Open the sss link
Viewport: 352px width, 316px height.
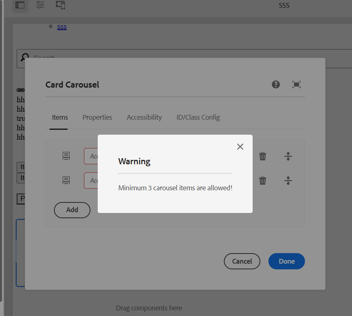62,27
